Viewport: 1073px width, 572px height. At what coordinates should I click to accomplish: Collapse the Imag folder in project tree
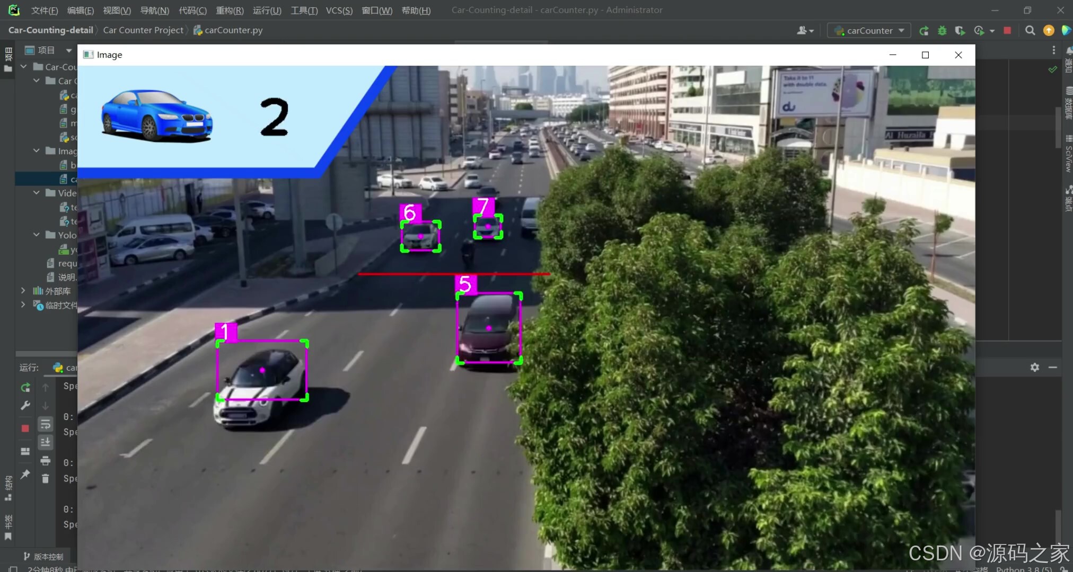[x=36, y=151]
